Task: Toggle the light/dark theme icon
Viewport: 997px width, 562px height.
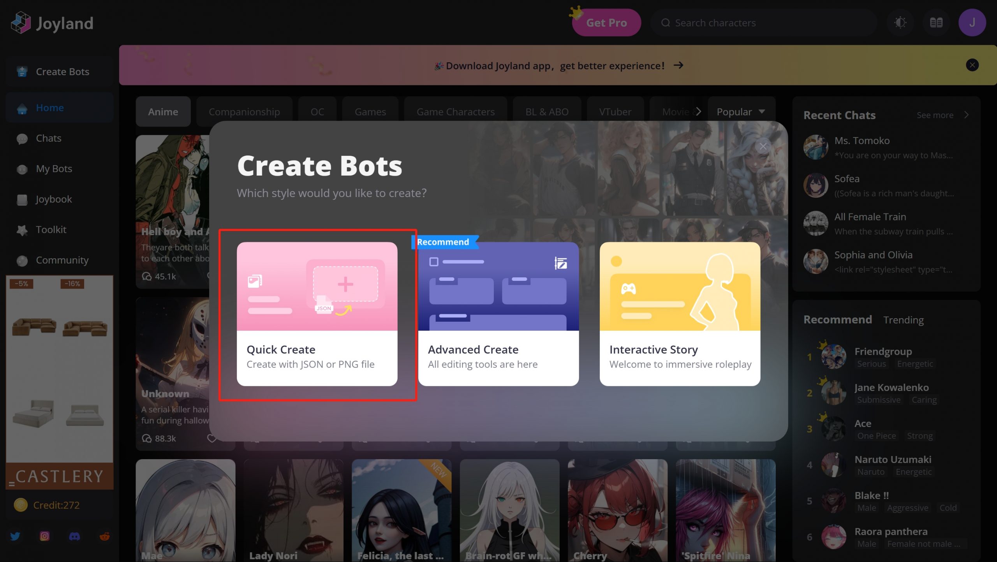Action: [x=900, y=23]
